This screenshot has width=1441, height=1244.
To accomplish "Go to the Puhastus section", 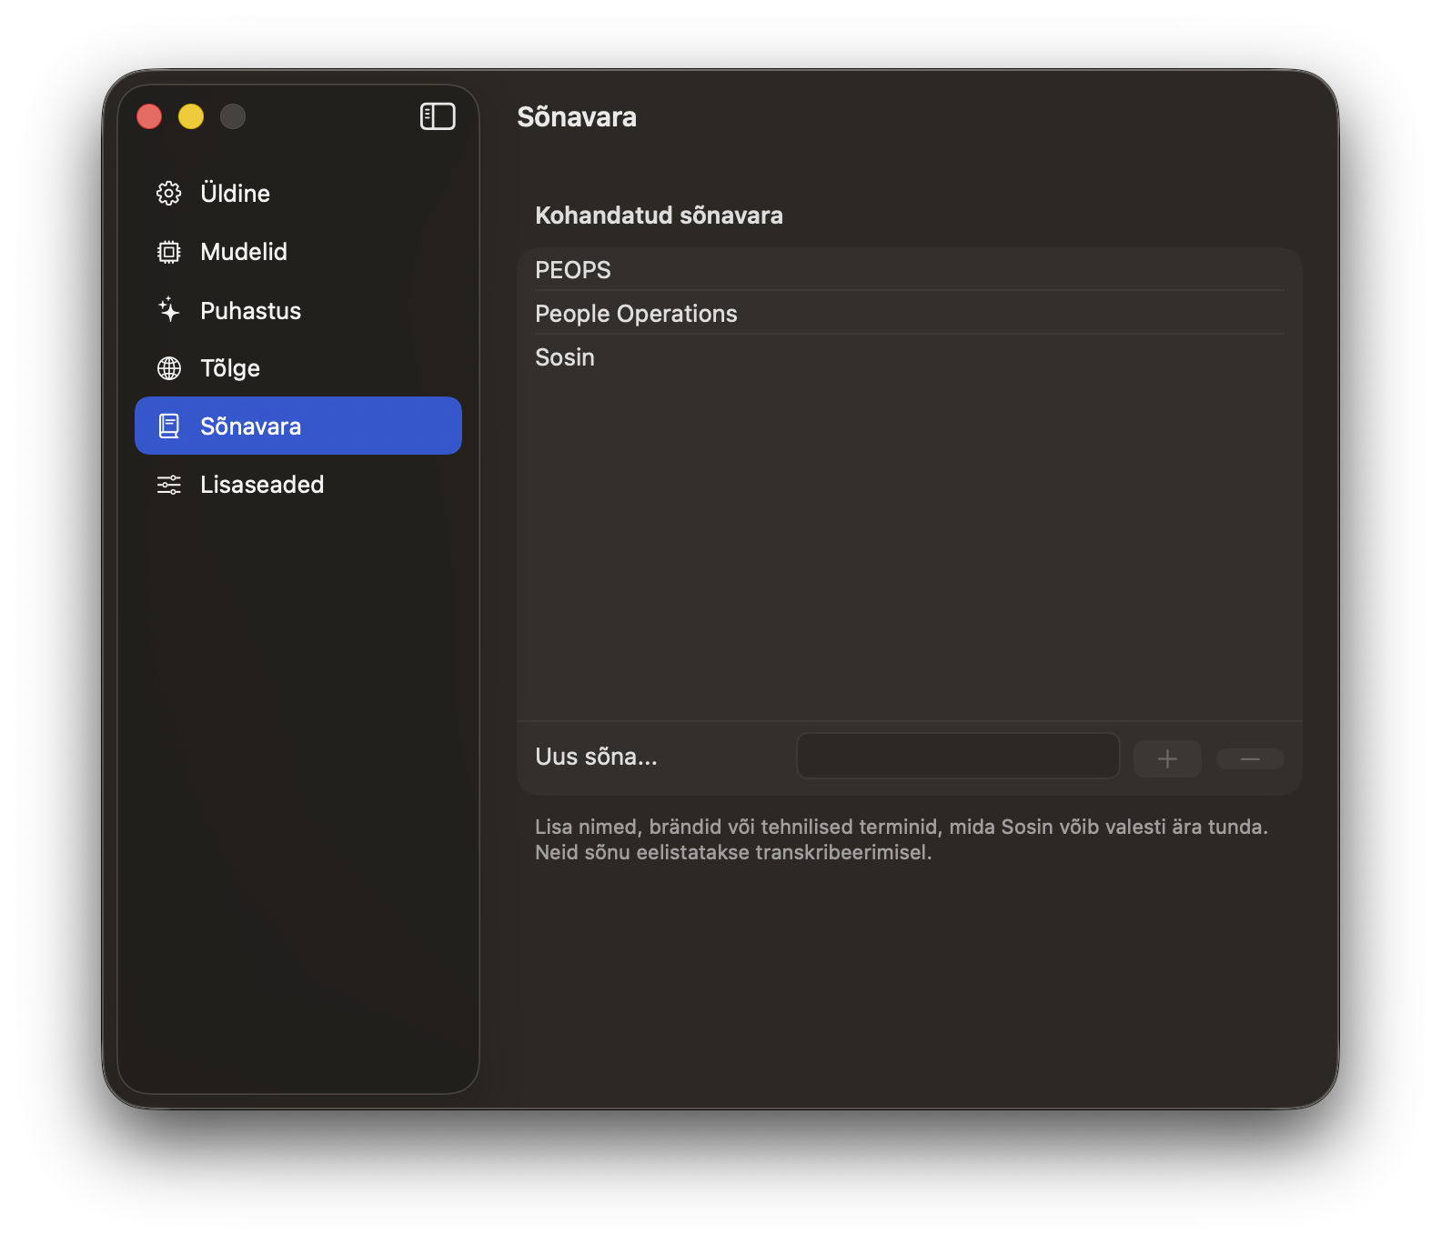I will click(x=250, y=311).
